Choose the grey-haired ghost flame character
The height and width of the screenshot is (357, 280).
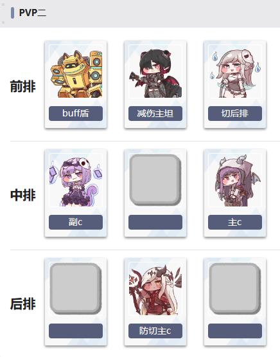pos(235,71)
